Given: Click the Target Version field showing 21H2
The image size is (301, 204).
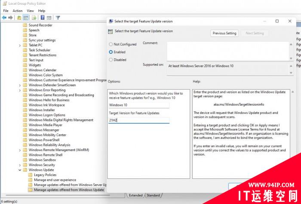Looking at the screenshot, I should pyautogui.click(x=139, y=120).
